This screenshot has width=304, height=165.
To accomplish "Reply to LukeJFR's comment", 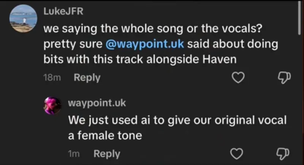I will pos(87,78).
